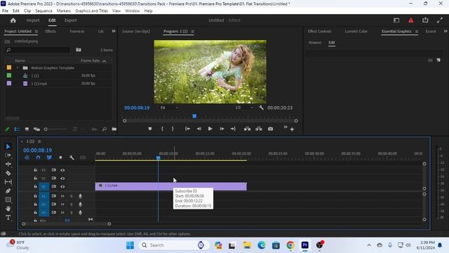Screen dimensions: 449x253
Task: Add marker on timeline
Action: [60, 157]
